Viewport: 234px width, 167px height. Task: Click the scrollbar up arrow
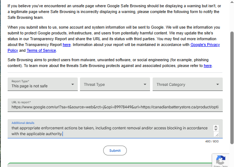click(232, 2)
